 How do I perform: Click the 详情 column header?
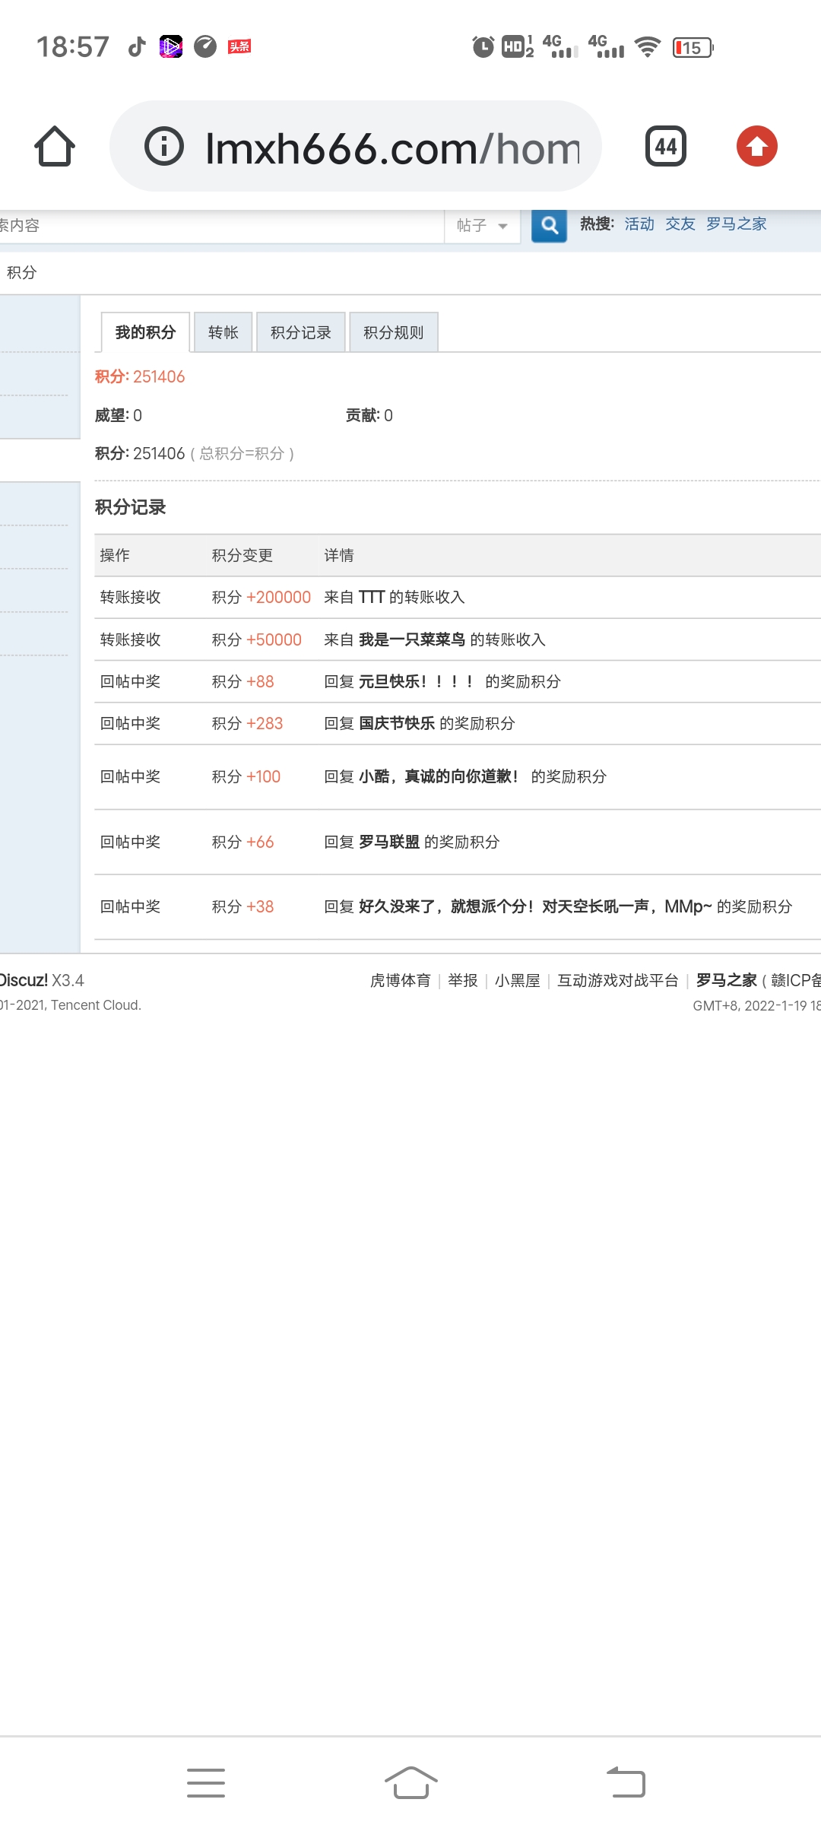click(339, 556)
